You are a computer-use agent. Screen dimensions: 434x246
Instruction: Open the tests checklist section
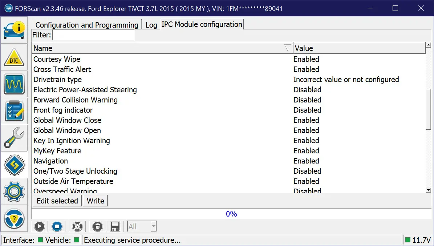(14, 111)
